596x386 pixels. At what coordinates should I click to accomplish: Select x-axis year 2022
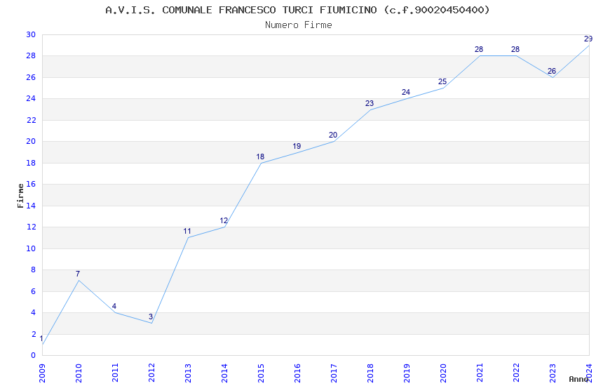[x=517, y=373]
